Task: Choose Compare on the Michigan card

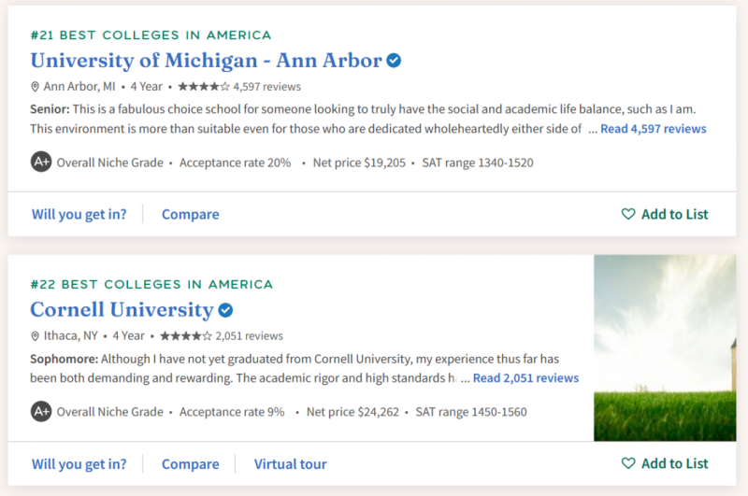Action: pos(191,215)
